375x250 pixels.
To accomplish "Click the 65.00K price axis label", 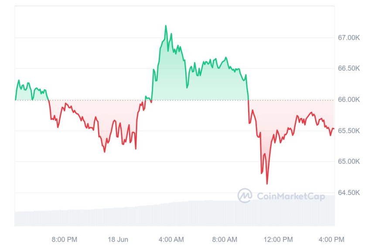I will click(x=349, y=162).
